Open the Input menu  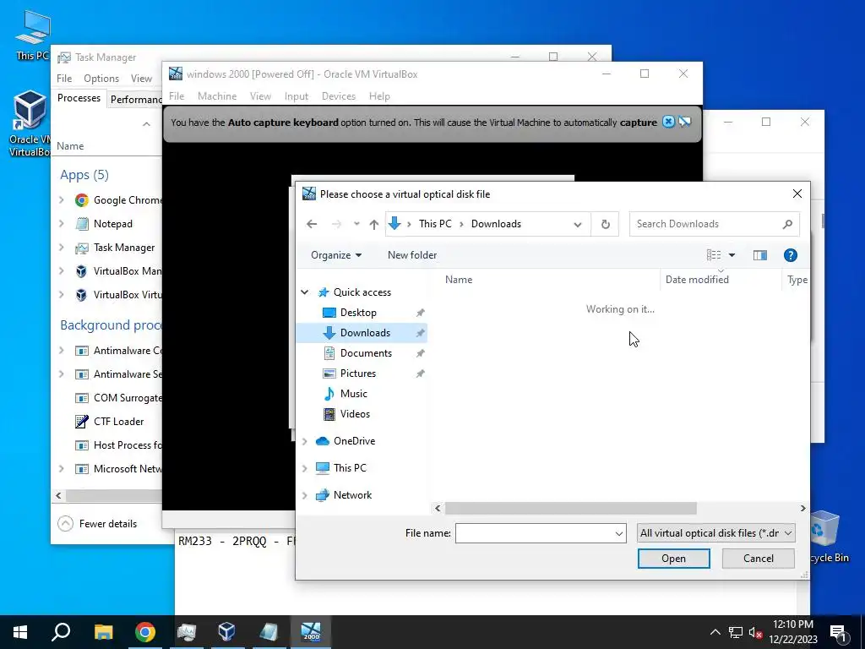click(x=296, y=96)
